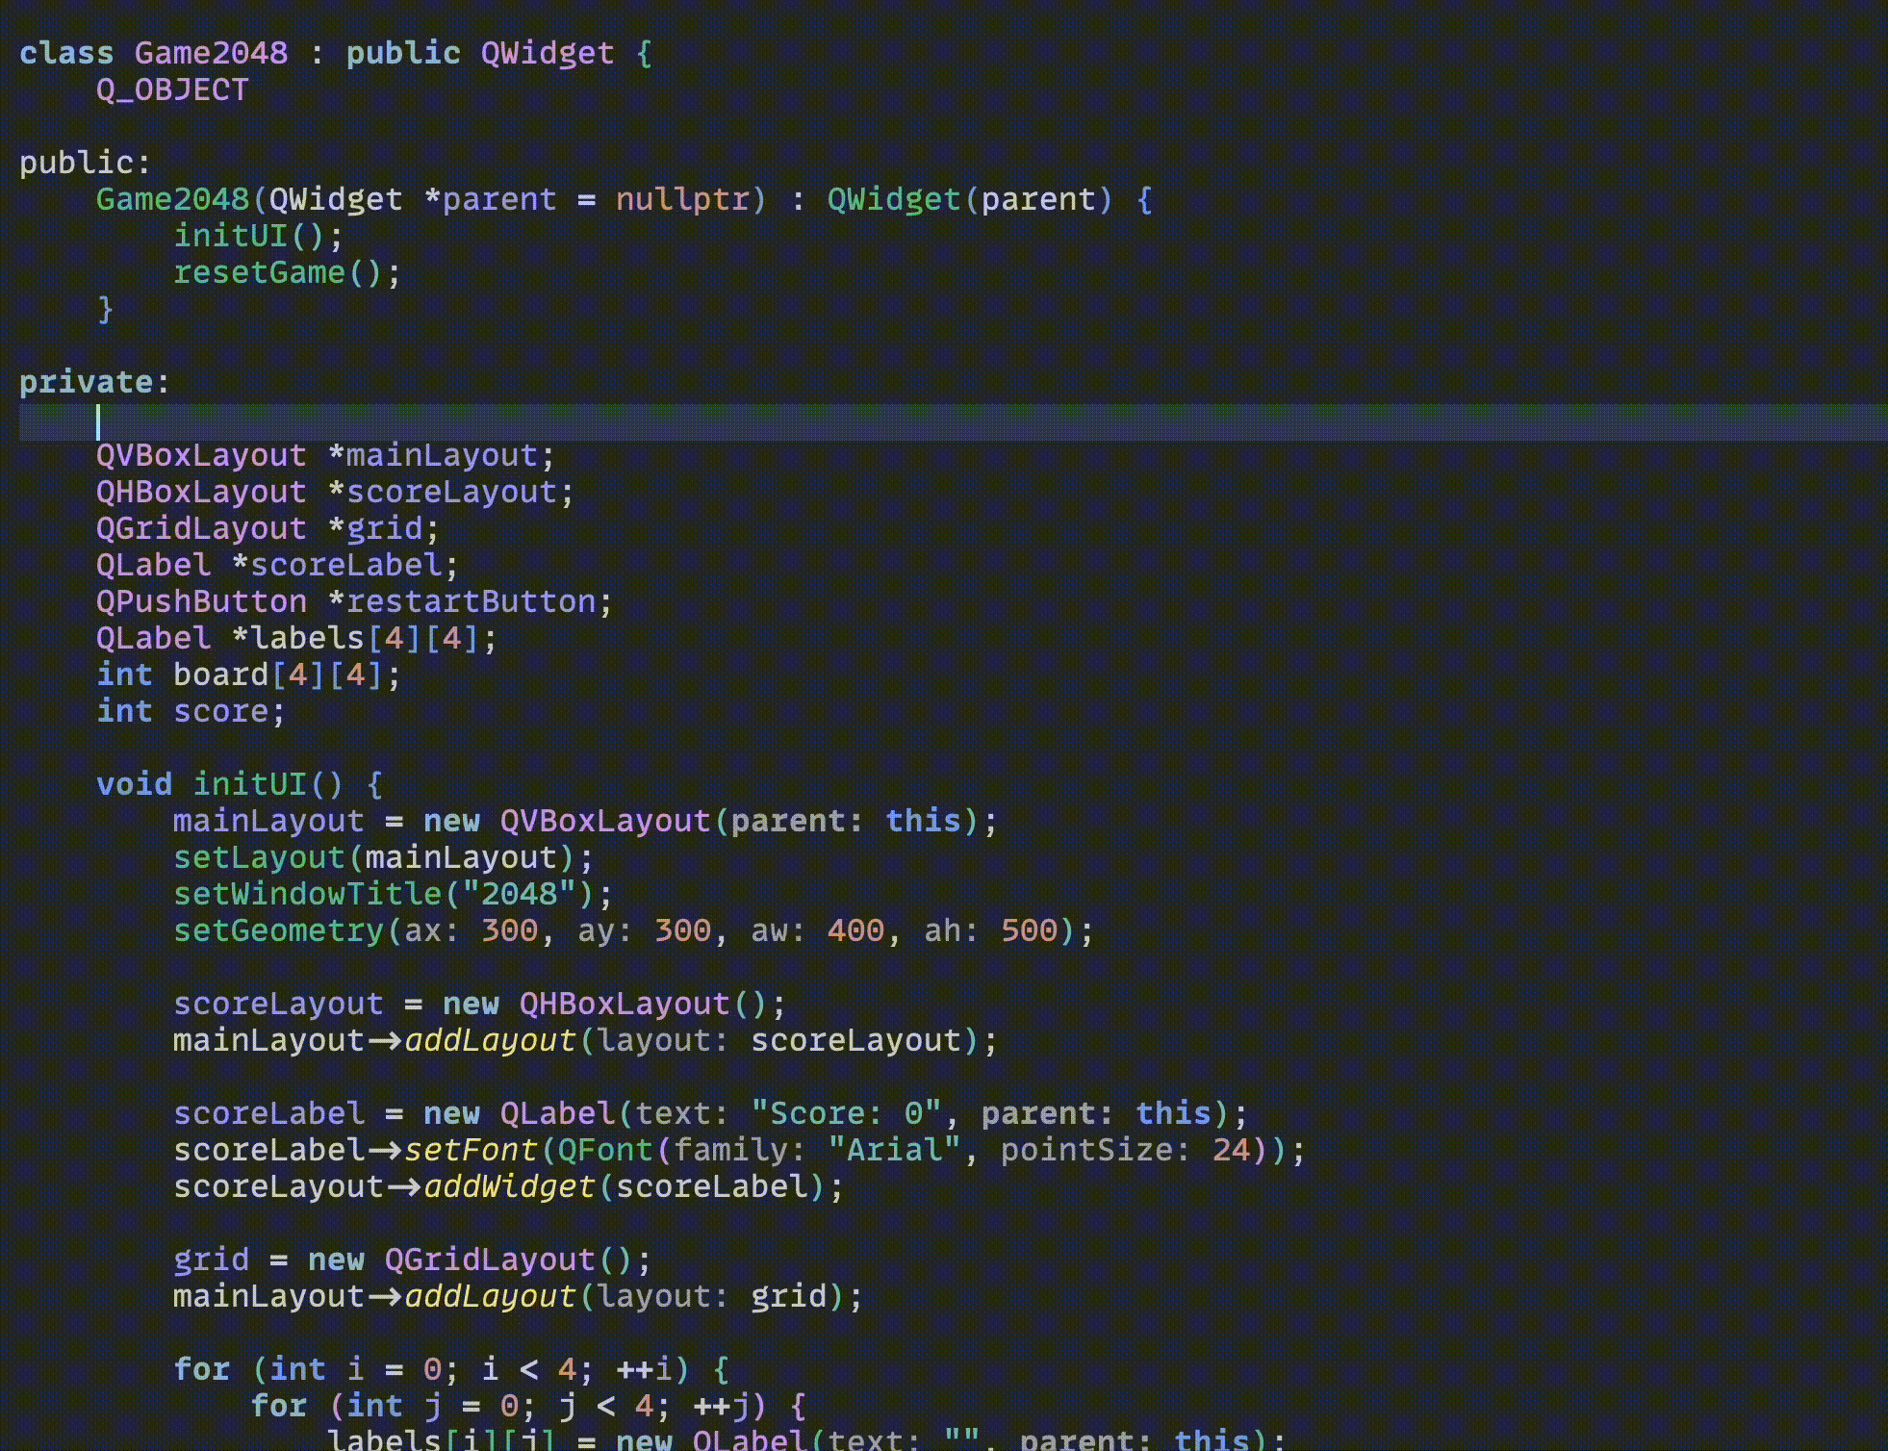Click the QGridLayout pointer declaration

[267, 529]
